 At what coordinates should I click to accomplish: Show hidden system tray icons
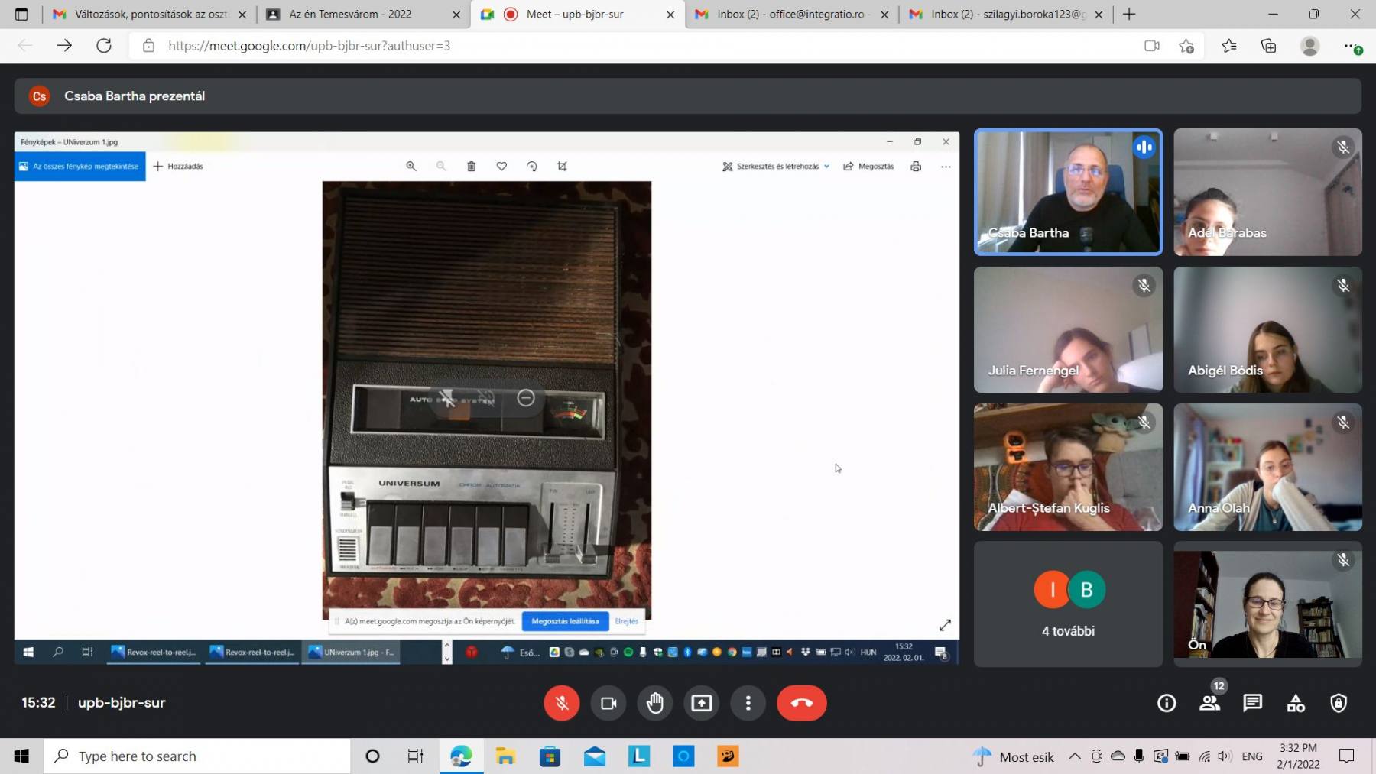coord(1075,756)
